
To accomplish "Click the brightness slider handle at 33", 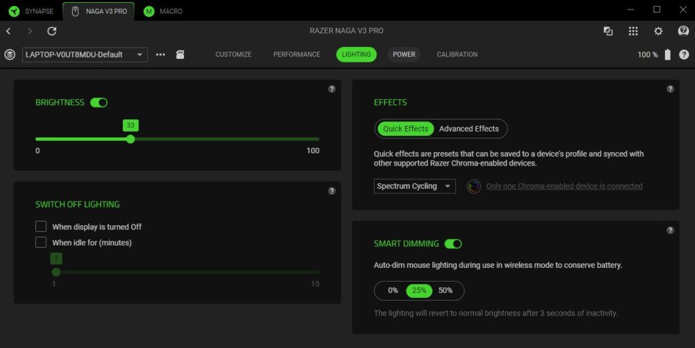I will click(130, 139).
